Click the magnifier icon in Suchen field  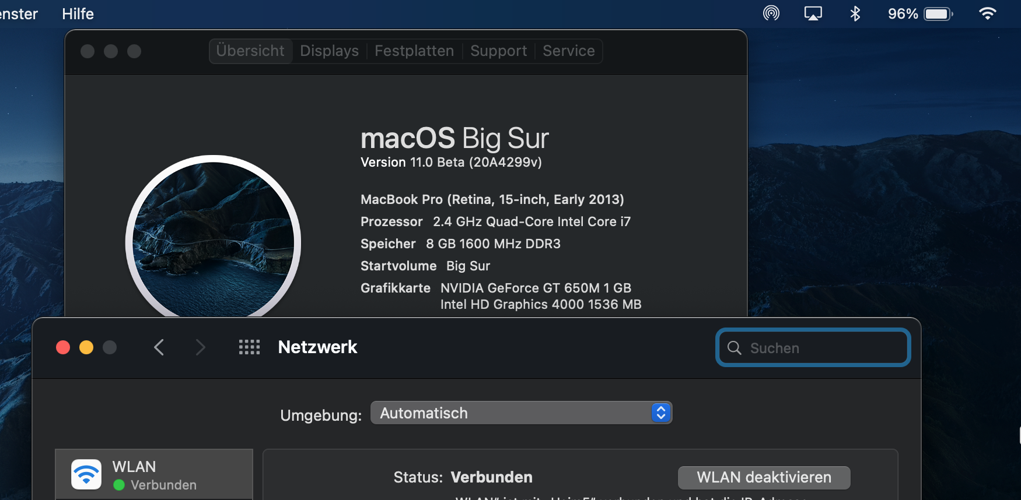point(735,348)
